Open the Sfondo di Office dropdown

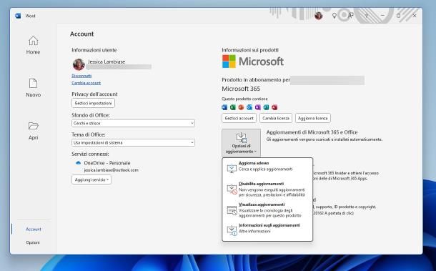[x=133, y=123]
